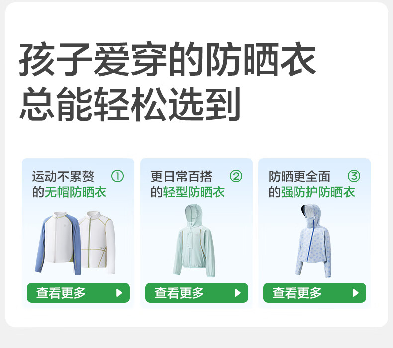Click the 轻型防晒衣 green label
Image resolution: width=393 pixels, height=348 pixels.
tap(194, 192)
